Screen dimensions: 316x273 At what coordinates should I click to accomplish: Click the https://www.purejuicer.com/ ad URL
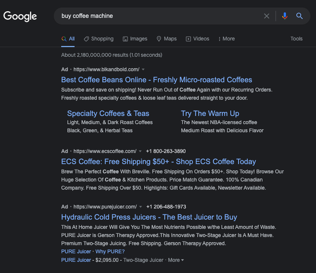pos(105,207)
